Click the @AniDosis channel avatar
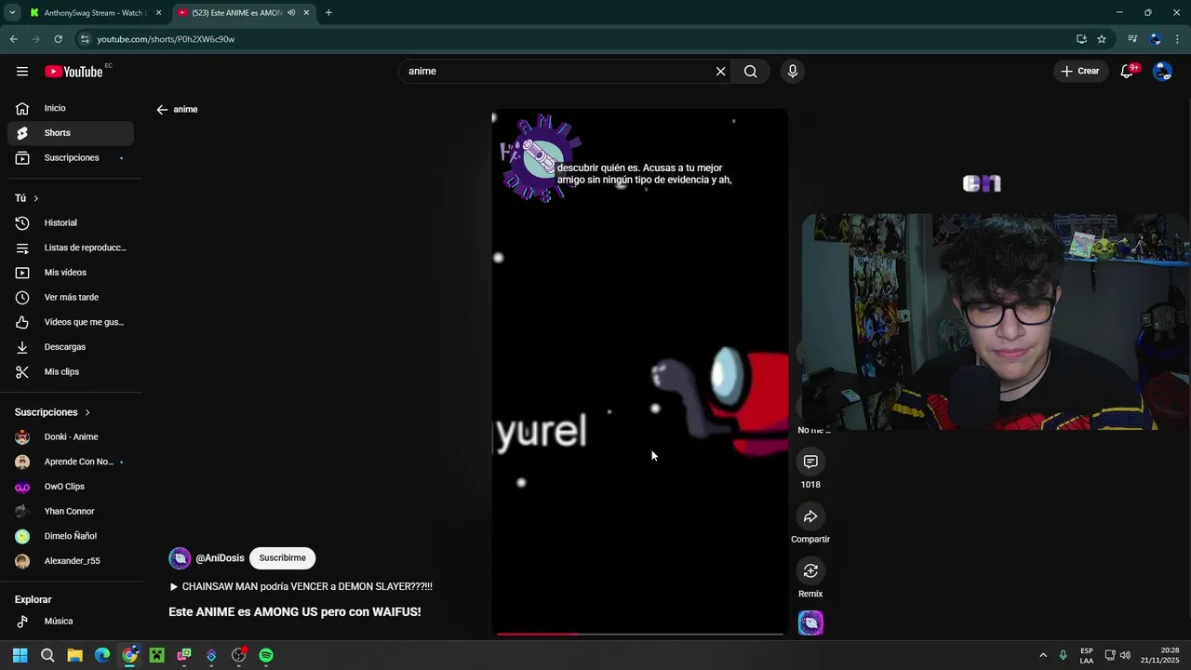 click(x=180, y=558)
